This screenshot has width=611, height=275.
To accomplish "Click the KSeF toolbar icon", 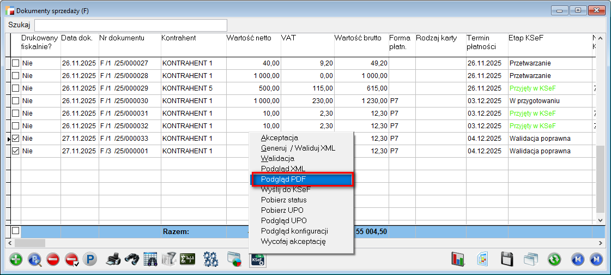I will click(x=257, y=260).
